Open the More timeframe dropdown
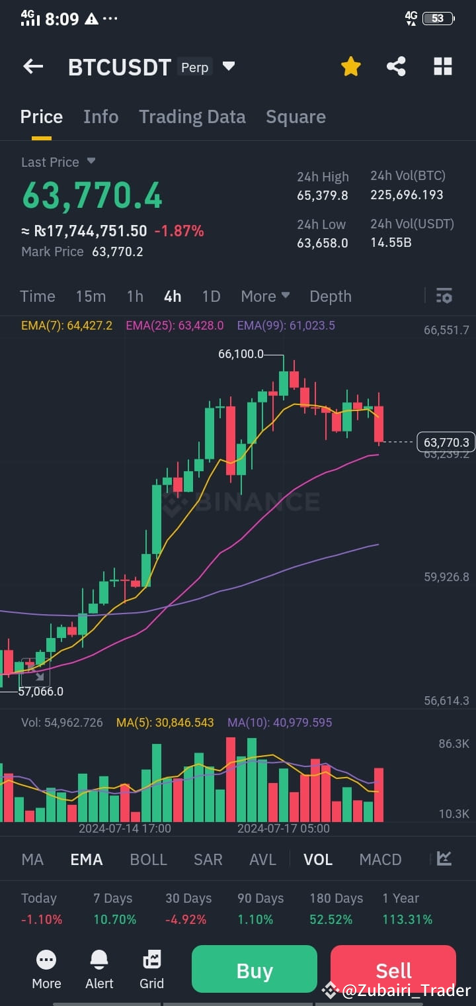The image size is (476, 1006). 264,296
